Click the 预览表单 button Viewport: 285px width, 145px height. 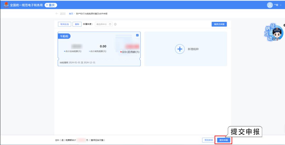point(209,140)
